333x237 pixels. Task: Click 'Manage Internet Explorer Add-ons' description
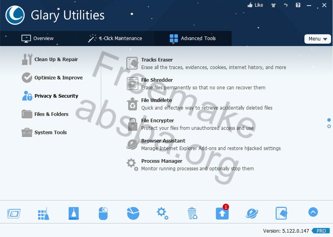pos(211,148)
